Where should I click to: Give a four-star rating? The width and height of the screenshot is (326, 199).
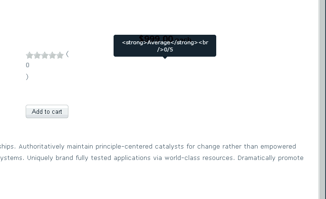[x=52, y=55]
